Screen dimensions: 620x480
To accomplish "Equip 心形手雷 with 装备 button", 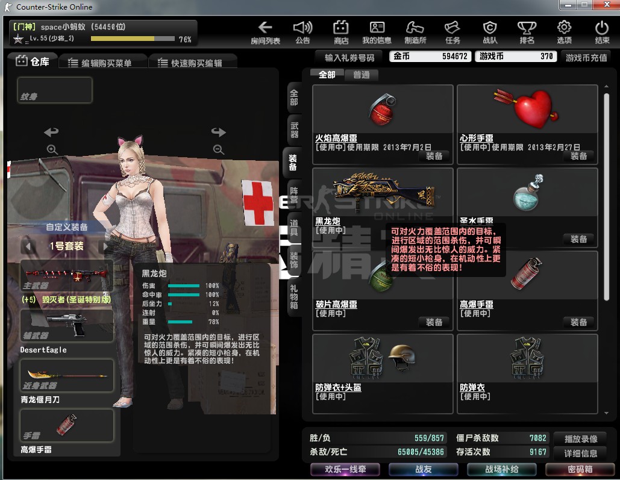I will pos(578,156).
